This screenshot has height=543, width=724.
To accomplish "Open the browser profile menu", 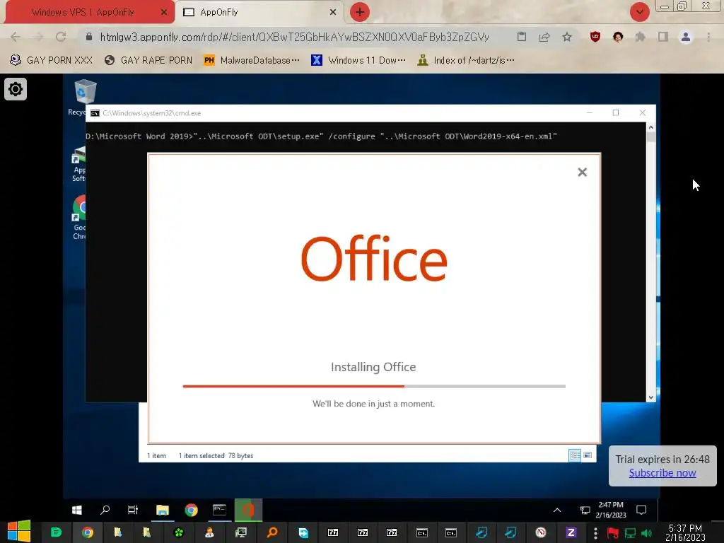I will [x=686, y=37].
